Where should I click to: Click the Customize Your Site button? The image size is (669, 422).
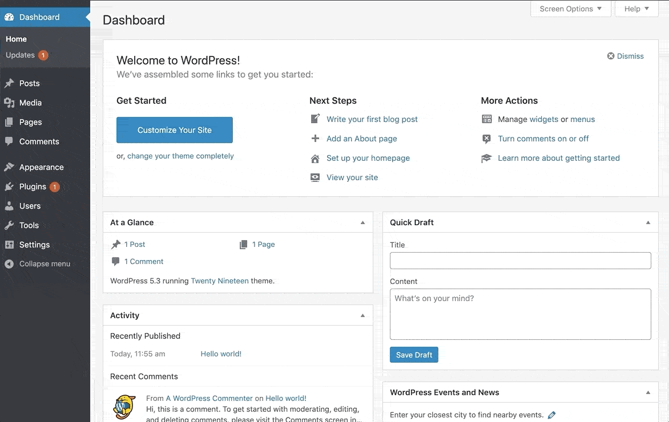click(x=175, y=130)
